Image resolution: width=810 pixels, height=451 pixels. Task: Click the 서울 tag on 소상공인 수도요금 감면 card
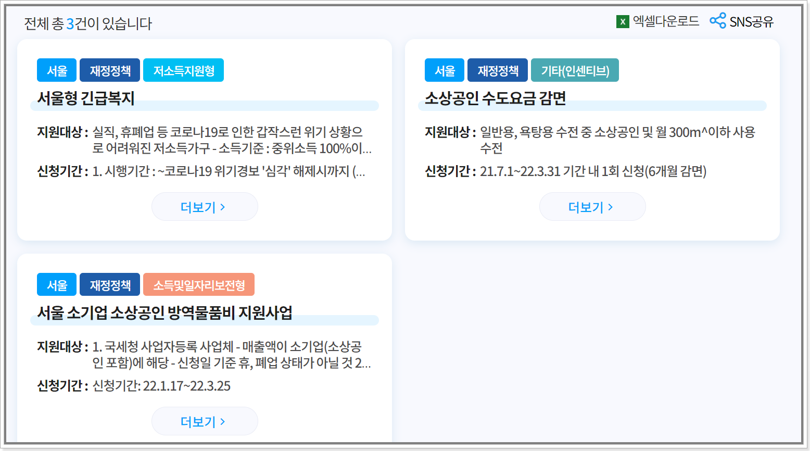coord(444,69)
